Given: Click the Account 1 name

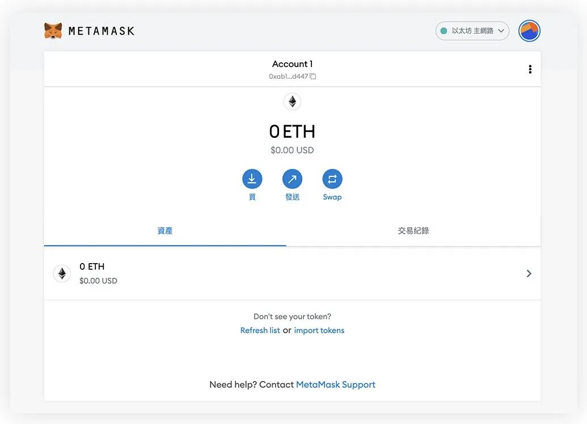Looking at the screenshot, I should (292, 64).
